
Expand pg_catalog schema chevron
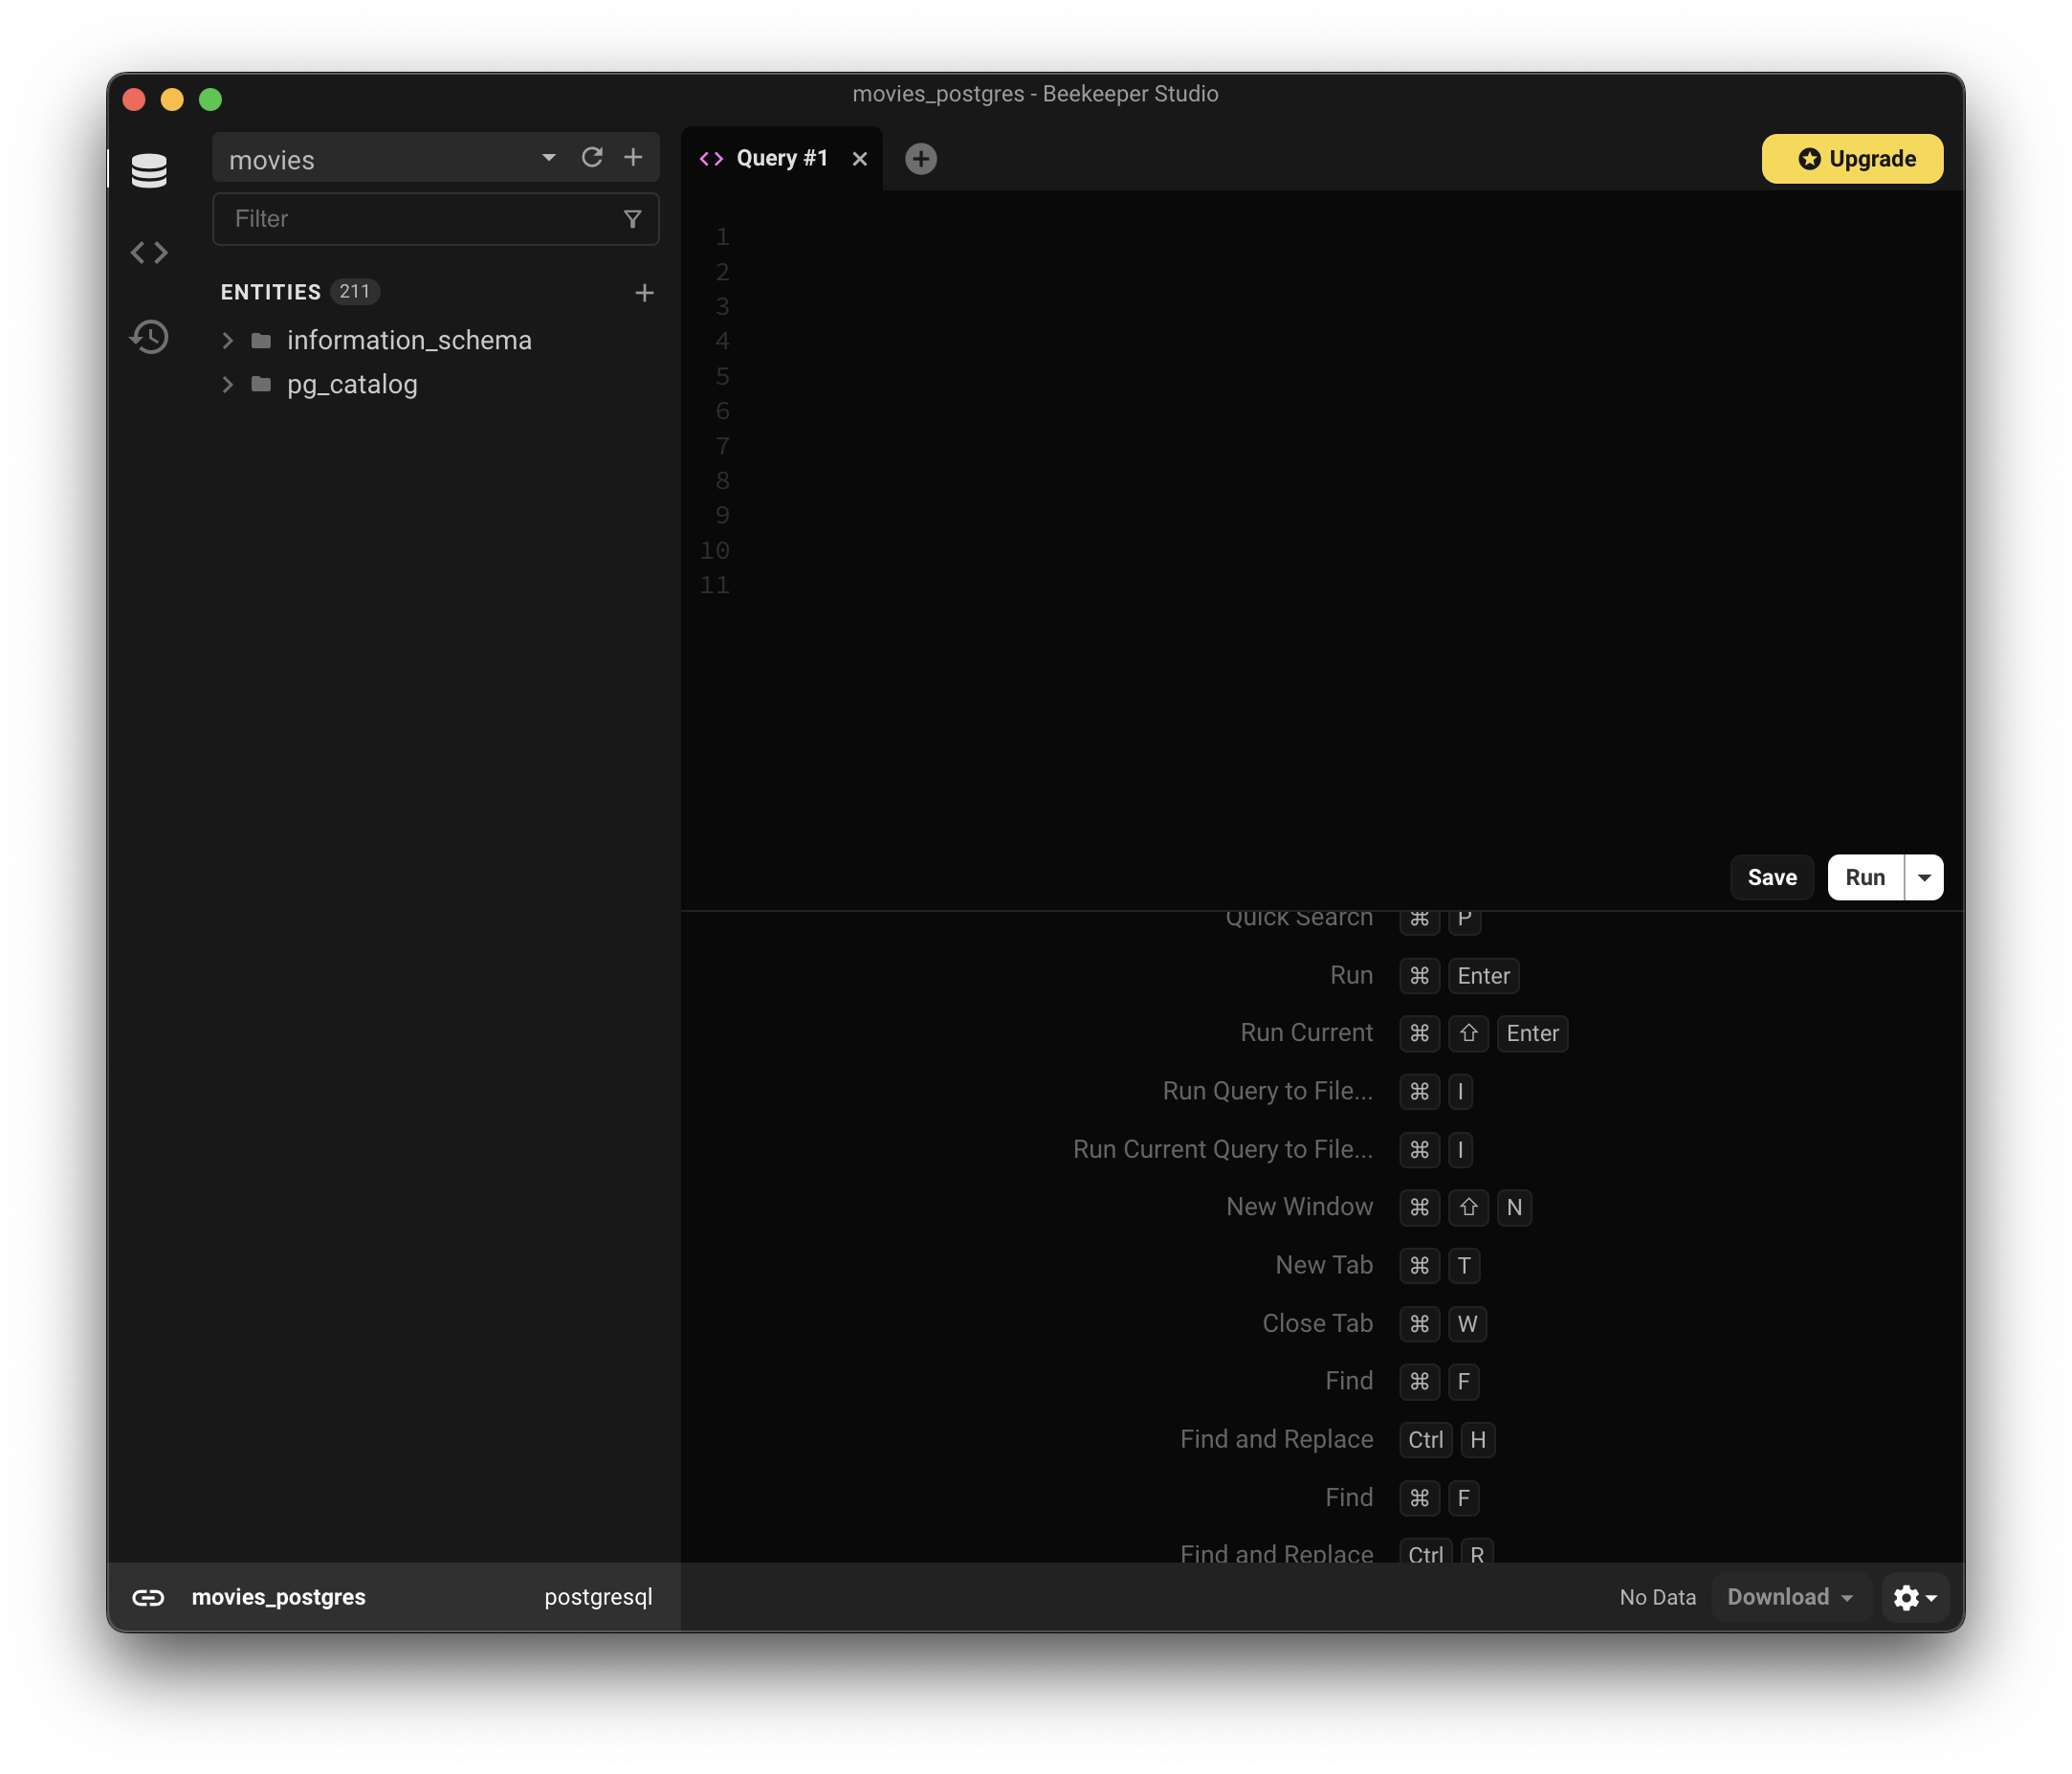228,385
